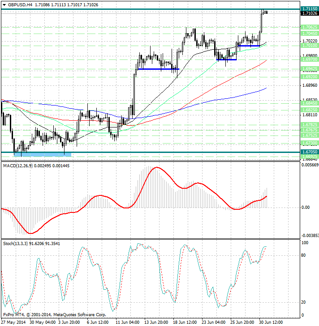Select the blue horizontal line at 1.69425
319x326 pixels.
tap(159, 69)
